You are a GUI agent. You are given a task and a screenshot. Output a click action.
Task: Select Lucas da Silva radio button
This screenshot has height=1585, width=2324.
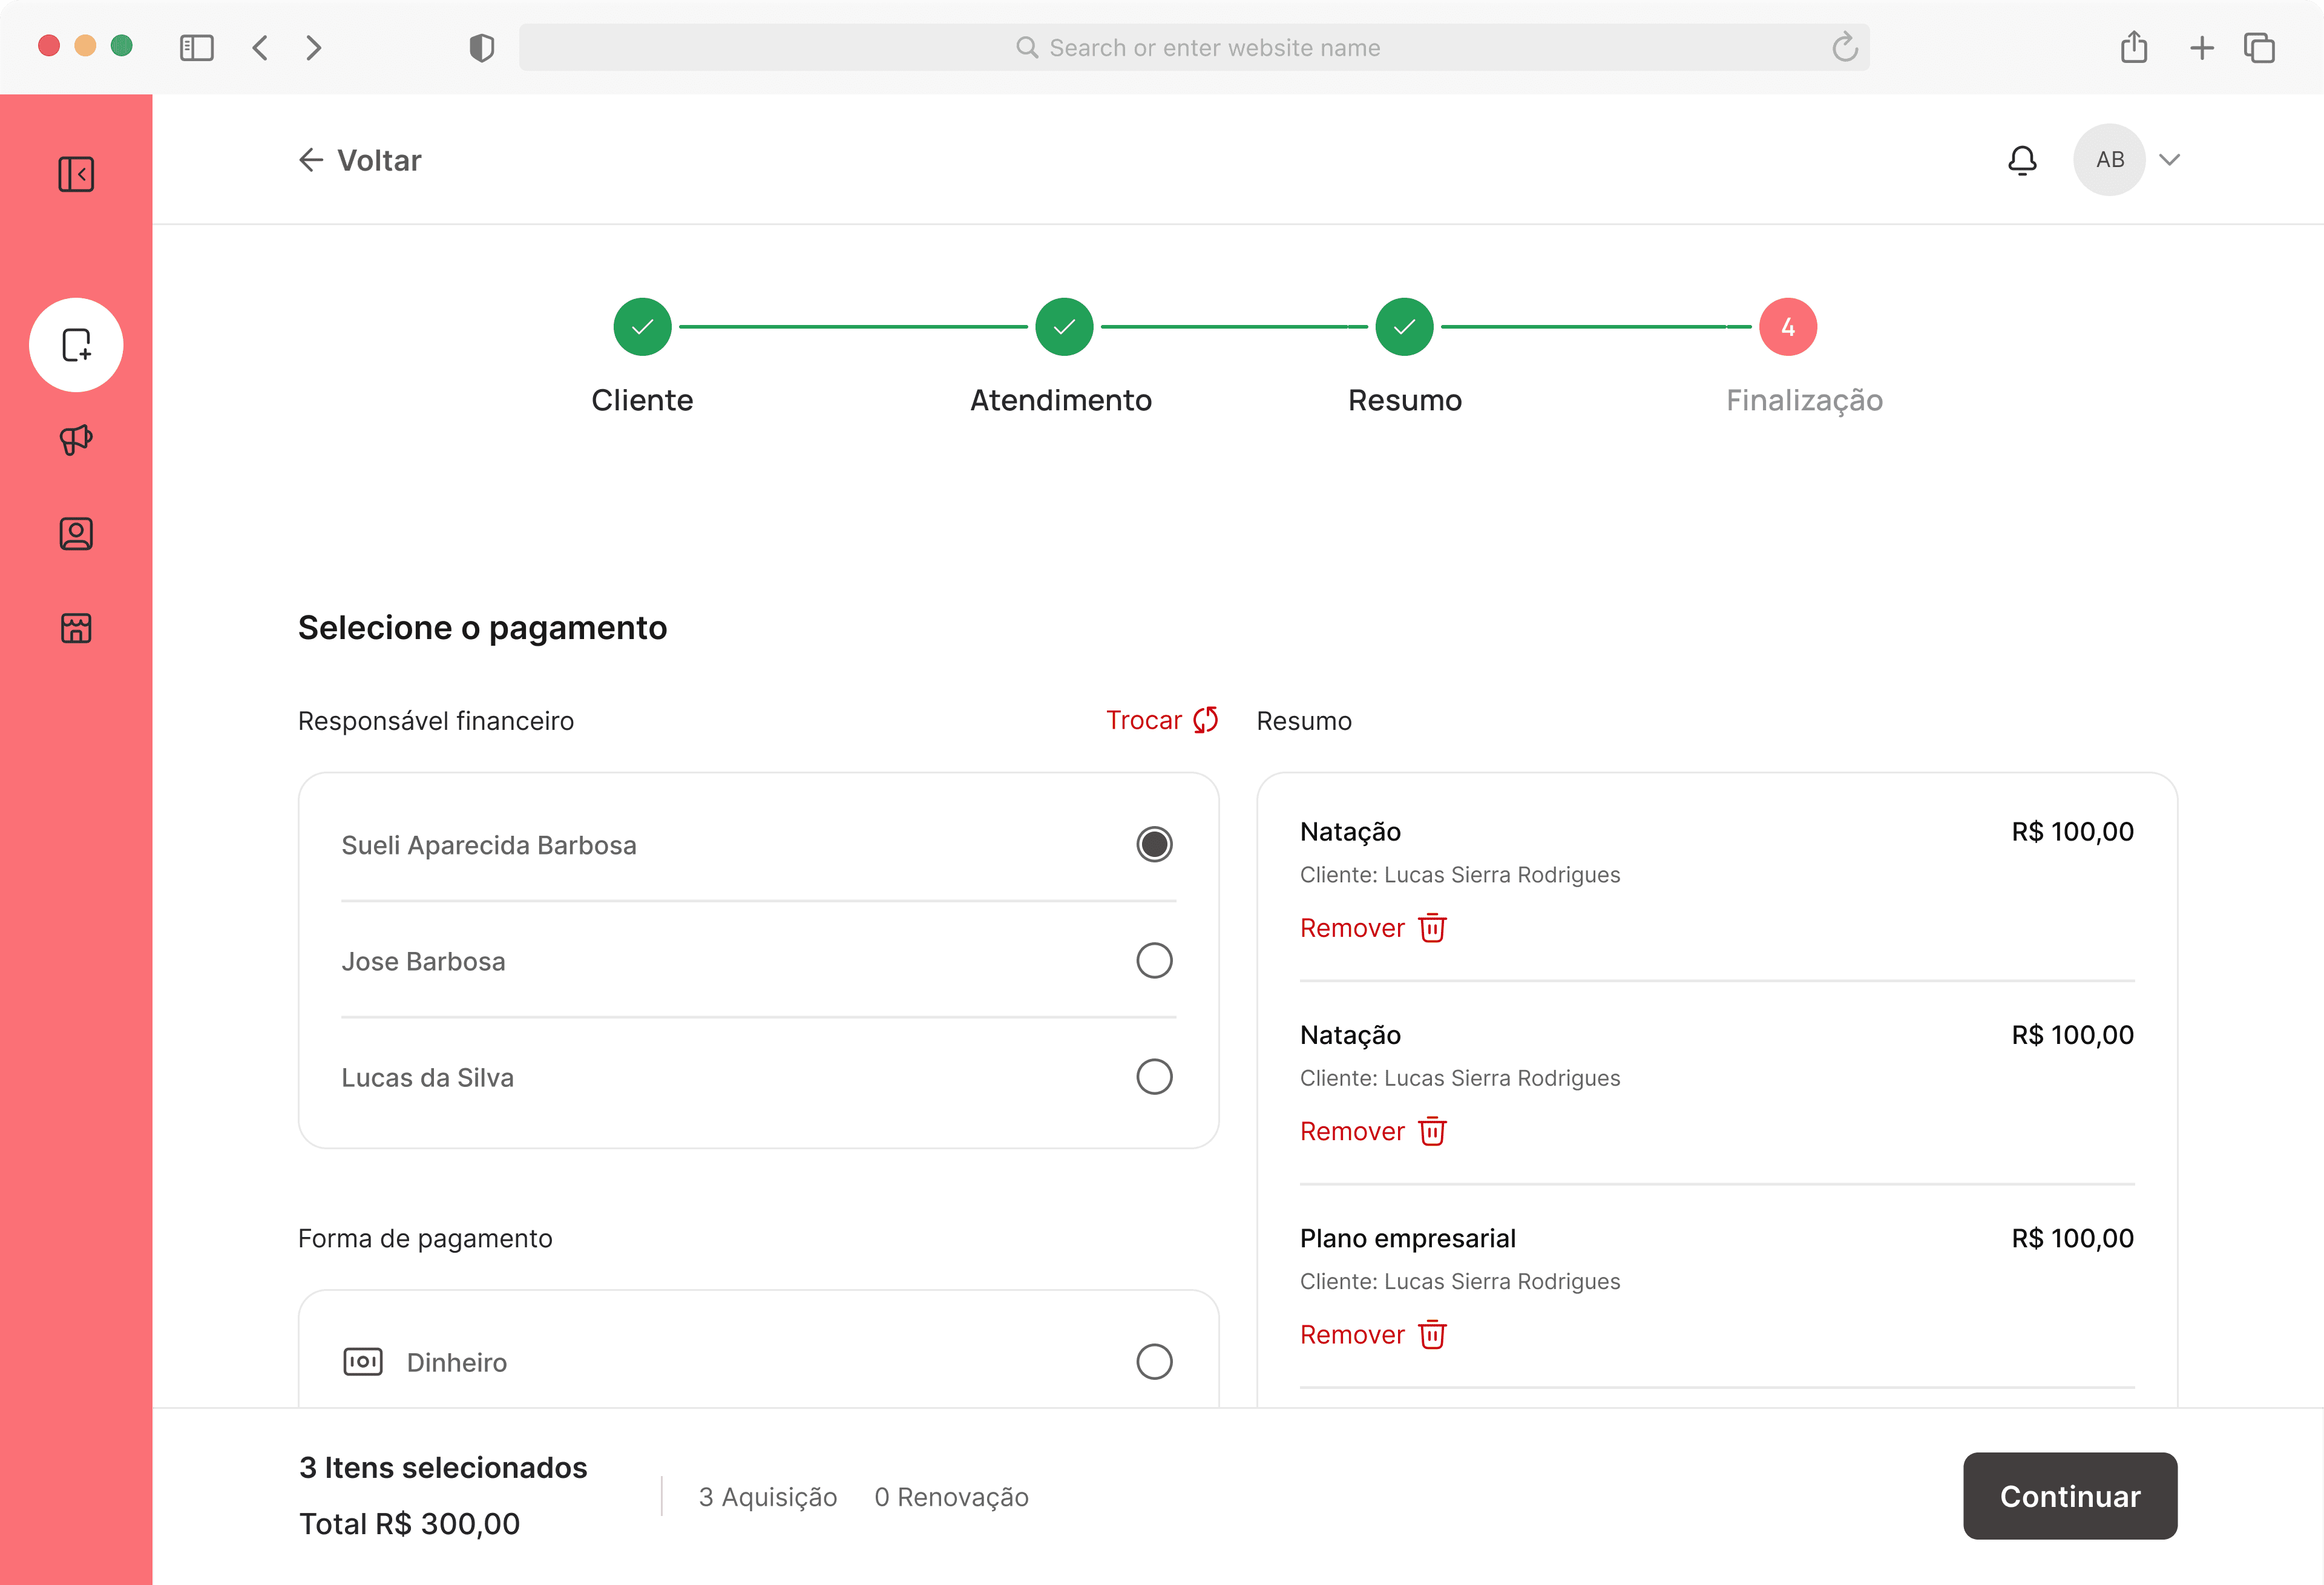point(1154,1077)
